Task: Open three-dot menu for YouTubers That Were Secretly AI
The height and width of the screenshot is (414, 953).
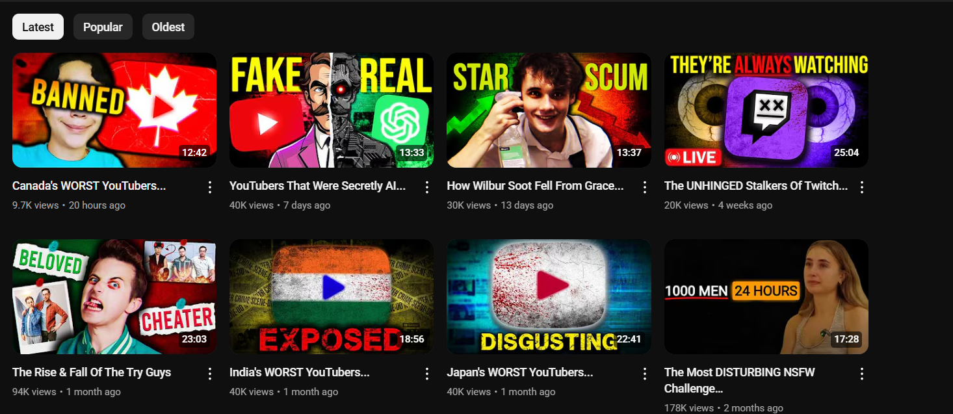Action: 427,187
